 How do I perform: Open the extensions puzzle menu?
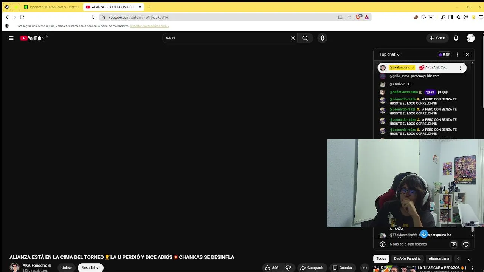[x=423, y=17]
